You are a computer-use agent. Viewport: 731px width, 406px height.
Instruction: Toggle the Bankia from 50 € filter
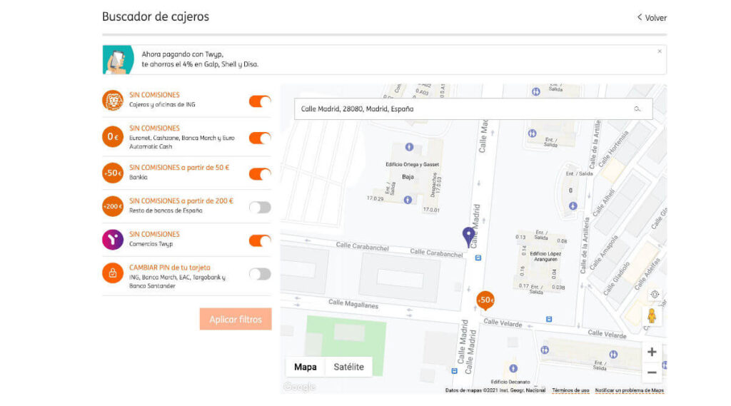click(260, 174)
